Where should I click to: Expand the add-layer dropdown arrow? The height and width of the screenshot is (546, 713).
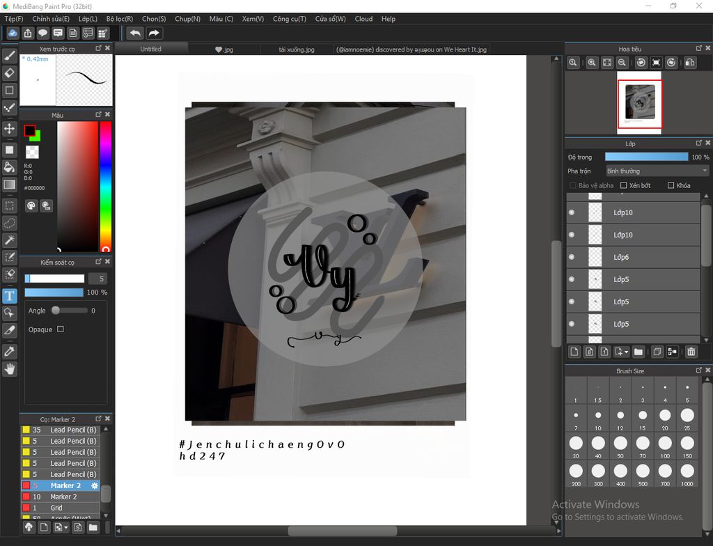click(x=626, y=352)
